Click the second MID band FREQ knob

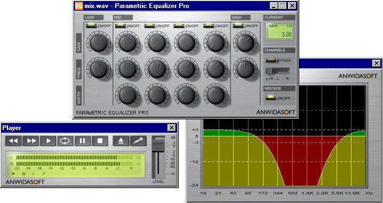coord(157,69)
